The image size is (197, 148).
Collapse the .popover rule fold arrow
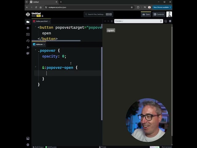click(x=36, y=50)
